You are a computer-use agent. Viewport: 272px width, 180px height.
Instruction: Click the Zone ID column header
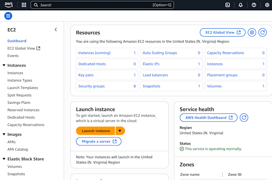tap(234, 174)
